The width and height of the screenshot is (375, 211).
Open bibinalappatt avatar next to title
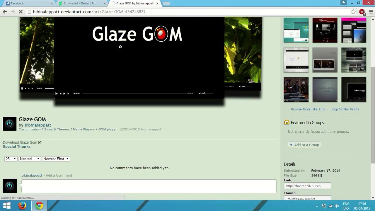pos(9,124)
